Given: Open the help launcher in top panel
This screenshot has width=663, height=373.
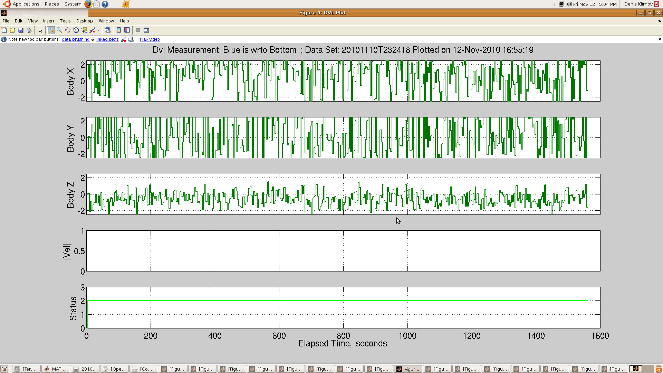Looking at the screenshot, I should point(105,4).
